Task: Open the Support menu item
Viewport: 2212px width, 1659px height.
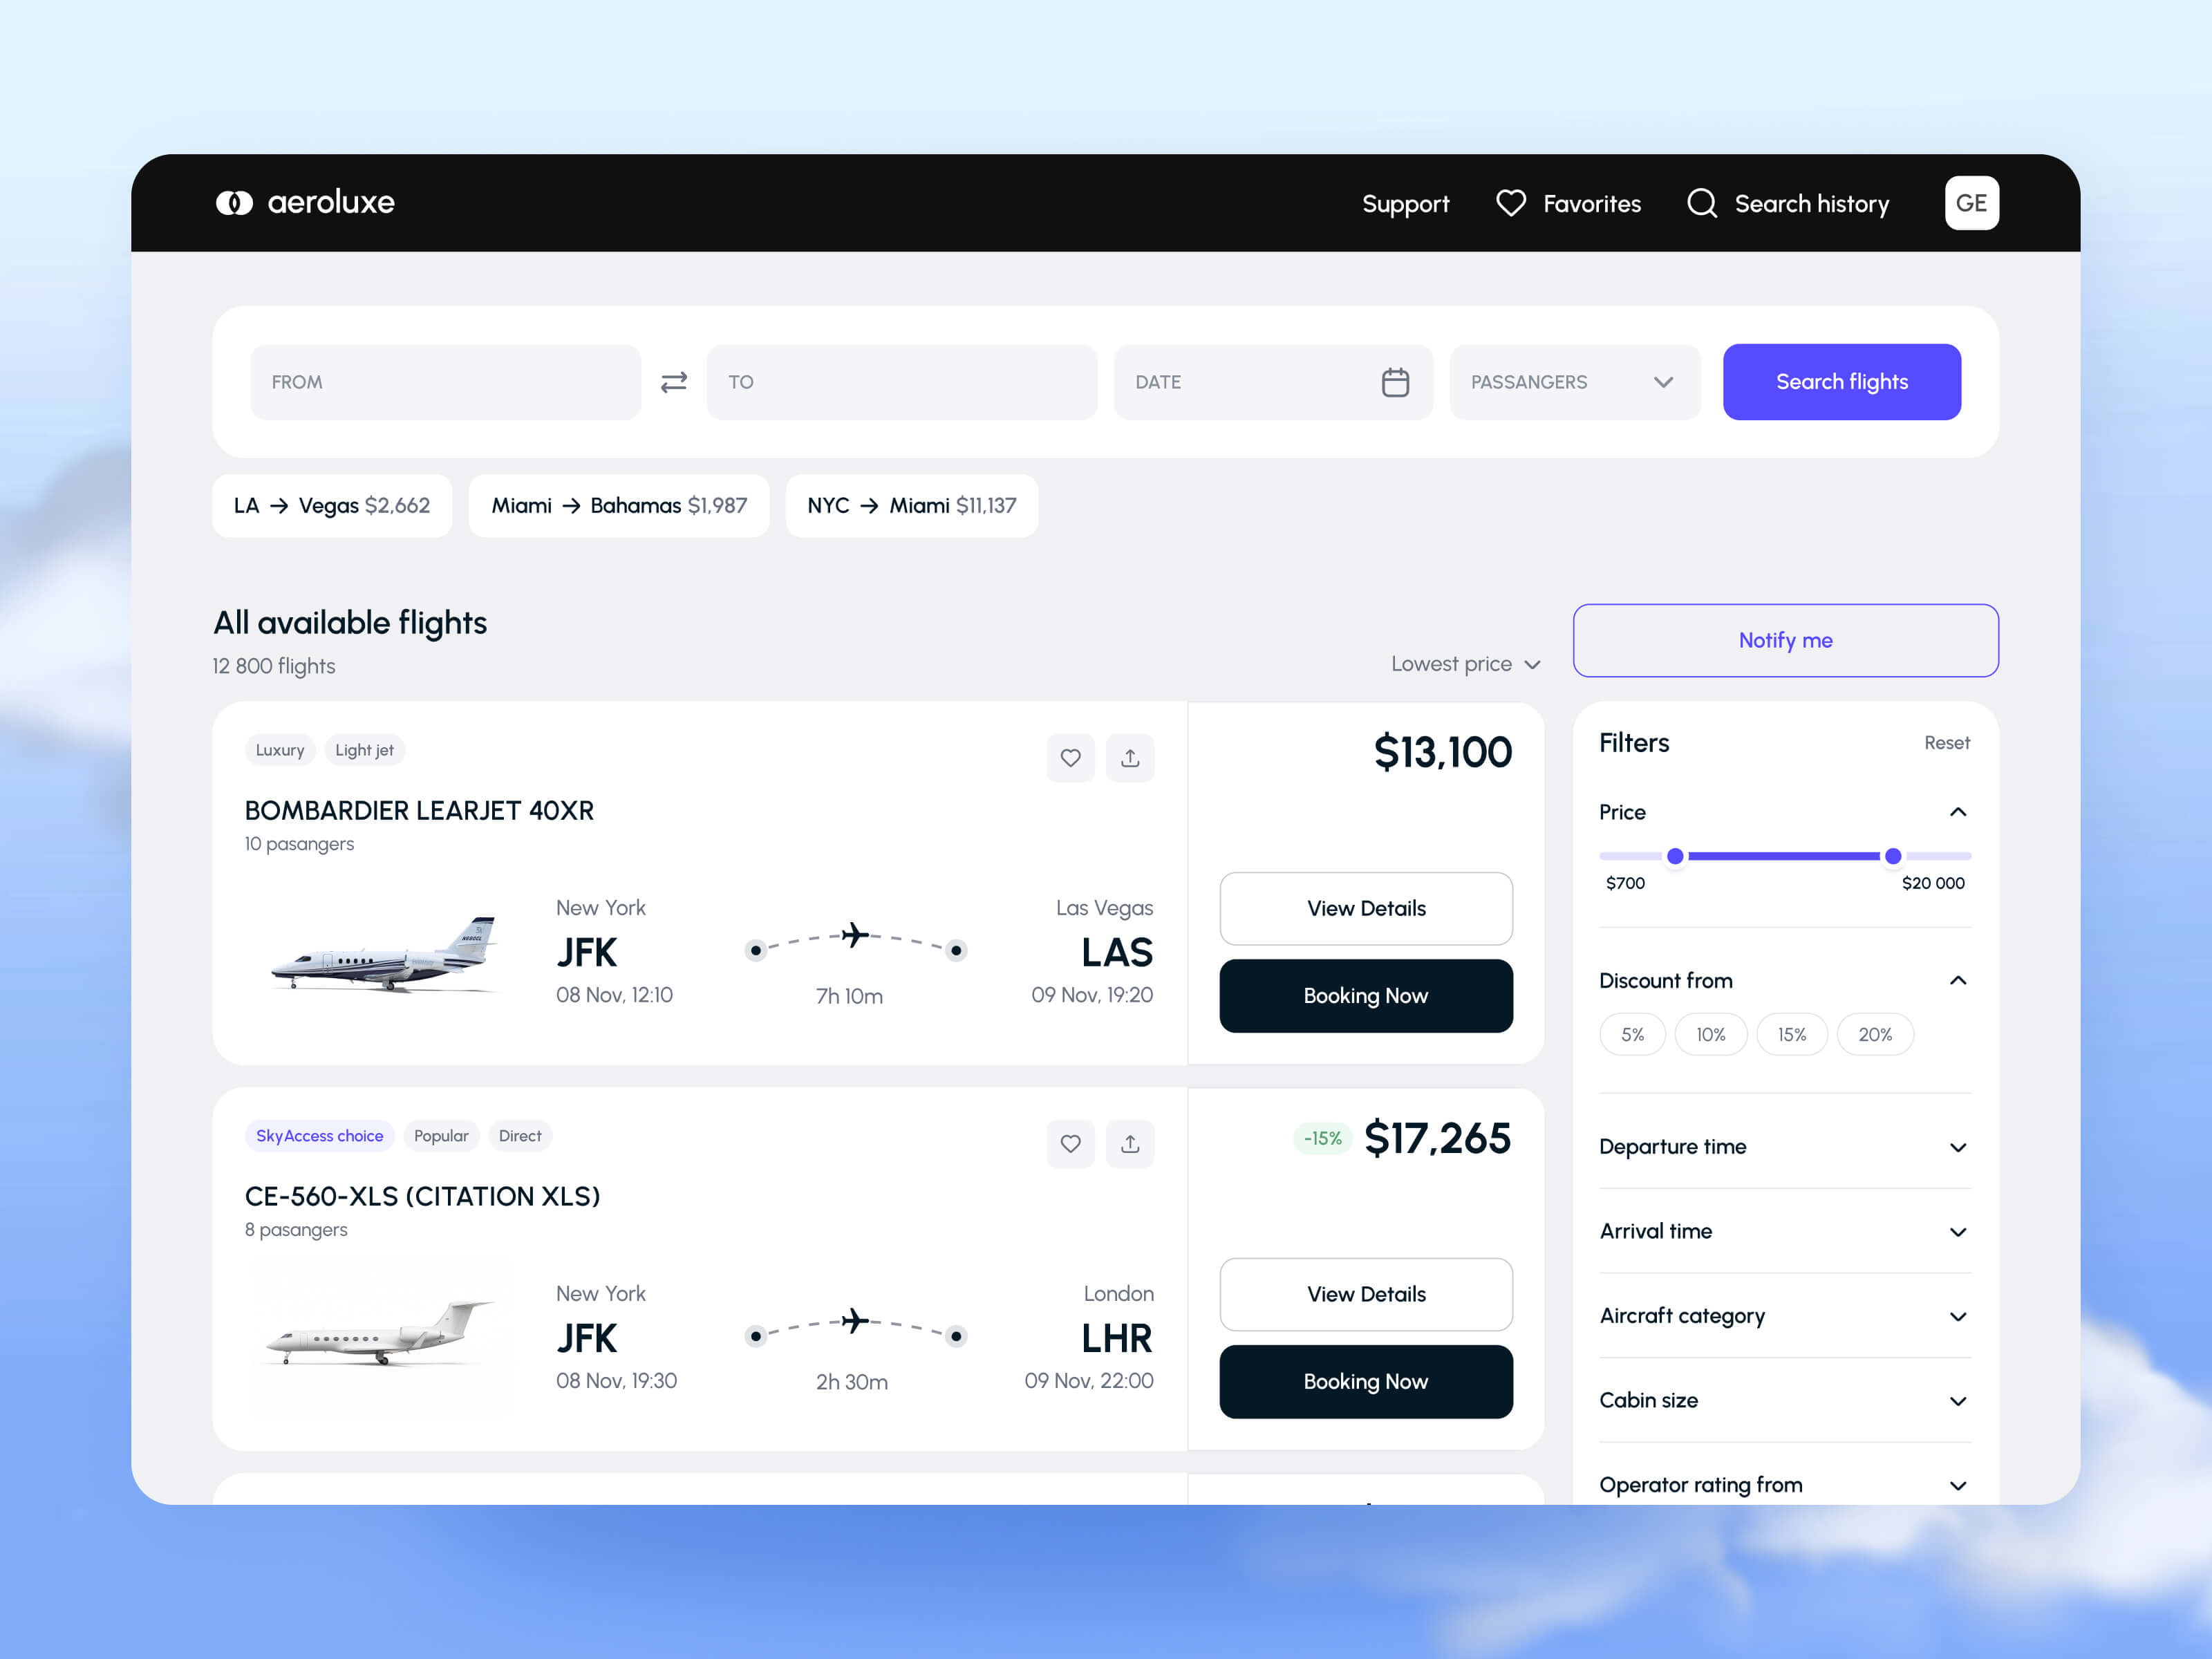Action: pos(1405,204)
